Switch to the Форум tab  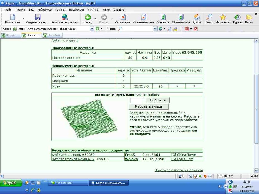11,35
